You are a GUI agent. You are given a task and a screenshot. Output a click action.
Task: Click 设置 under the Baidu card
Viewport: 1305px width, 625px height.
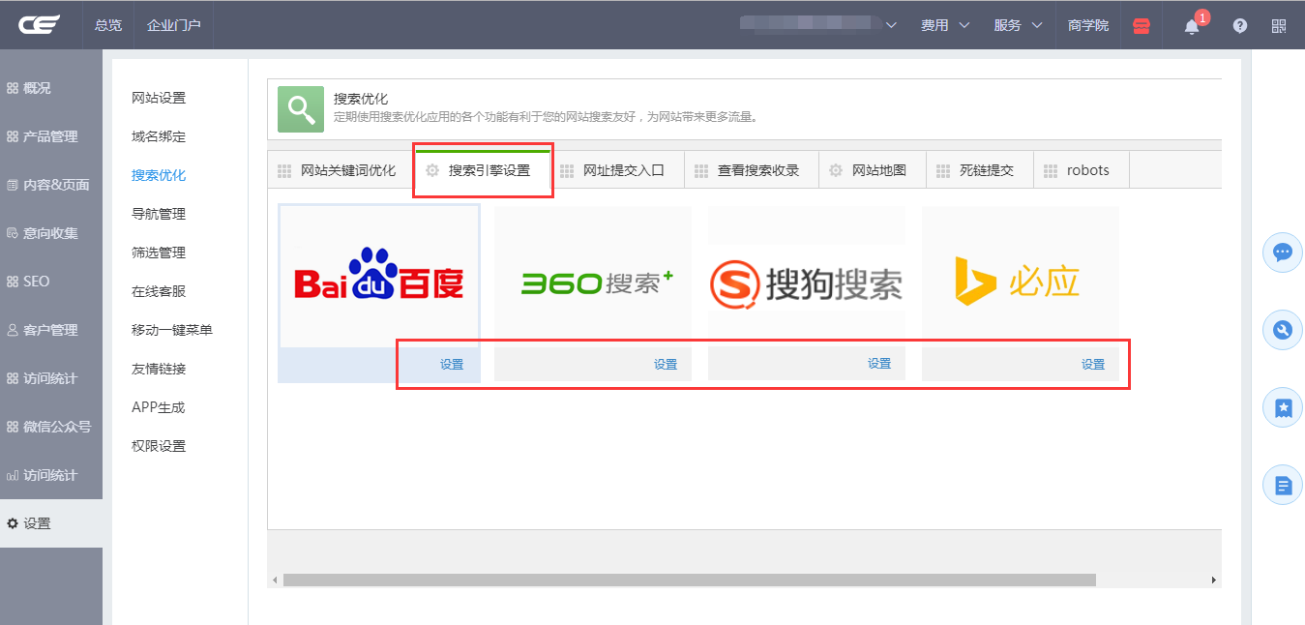coord(452,365)
